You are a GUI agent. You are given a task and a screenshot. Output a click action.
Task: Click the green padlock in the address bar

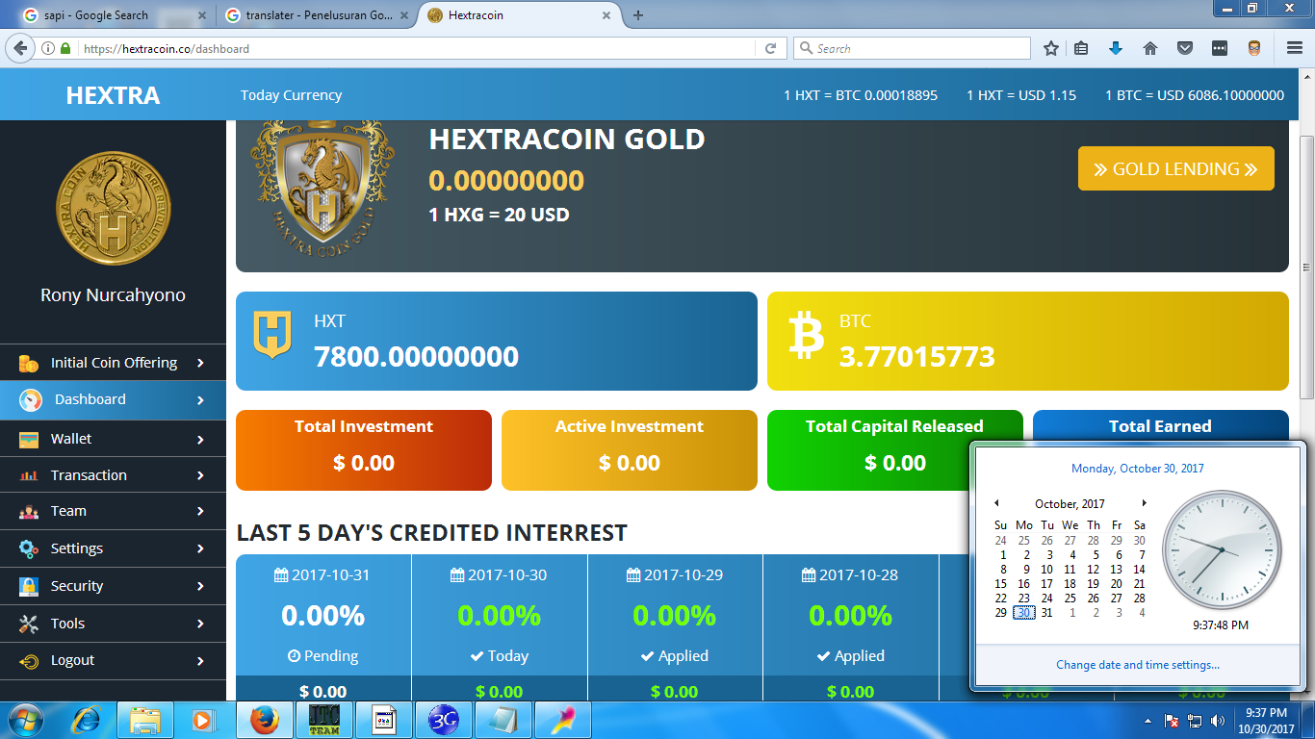(65, 48)
